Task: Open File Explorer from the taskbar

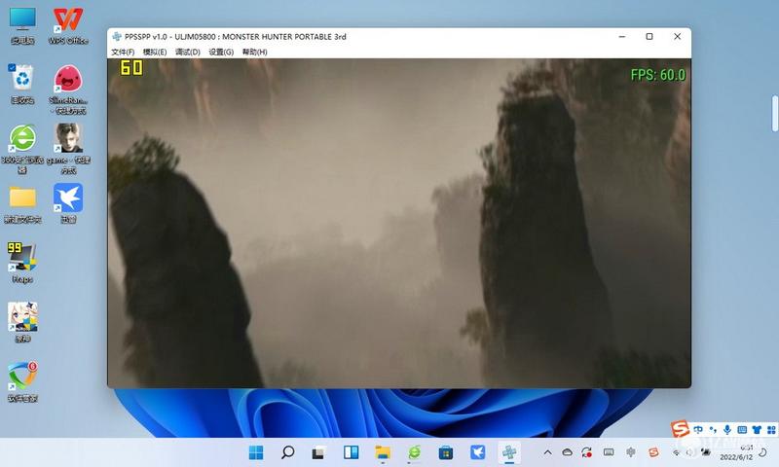Action: click(x=383, y=452)
